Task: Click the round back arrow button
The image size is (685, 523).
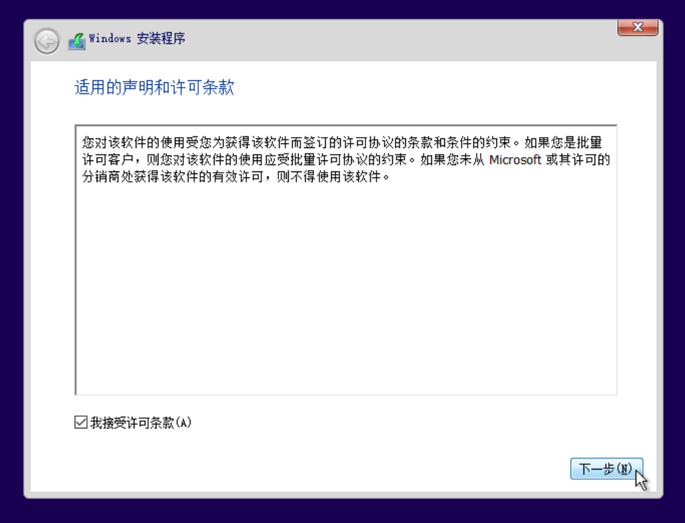Action: click(47, 42)
